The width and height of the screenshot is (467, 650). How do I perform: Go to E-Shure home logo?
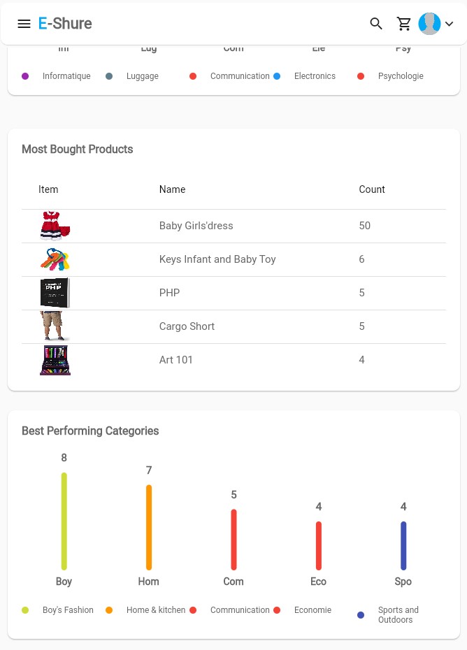pos(65,24)
